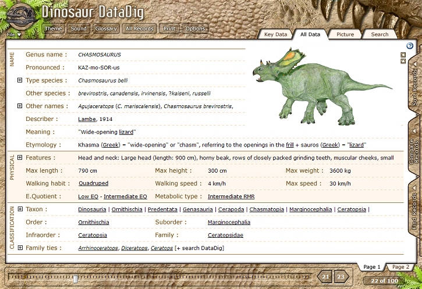Open the Glossary button
This screenshot has height=289, width=422.
[106, 28]
